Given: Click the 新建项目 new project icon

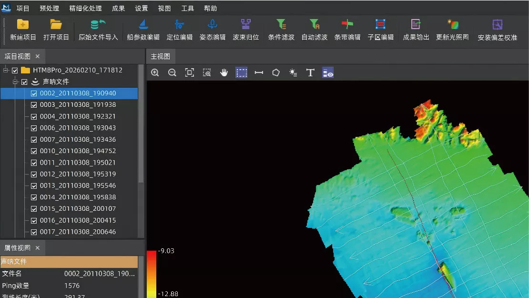Looking at the screenshot, I should click(22, 24).
